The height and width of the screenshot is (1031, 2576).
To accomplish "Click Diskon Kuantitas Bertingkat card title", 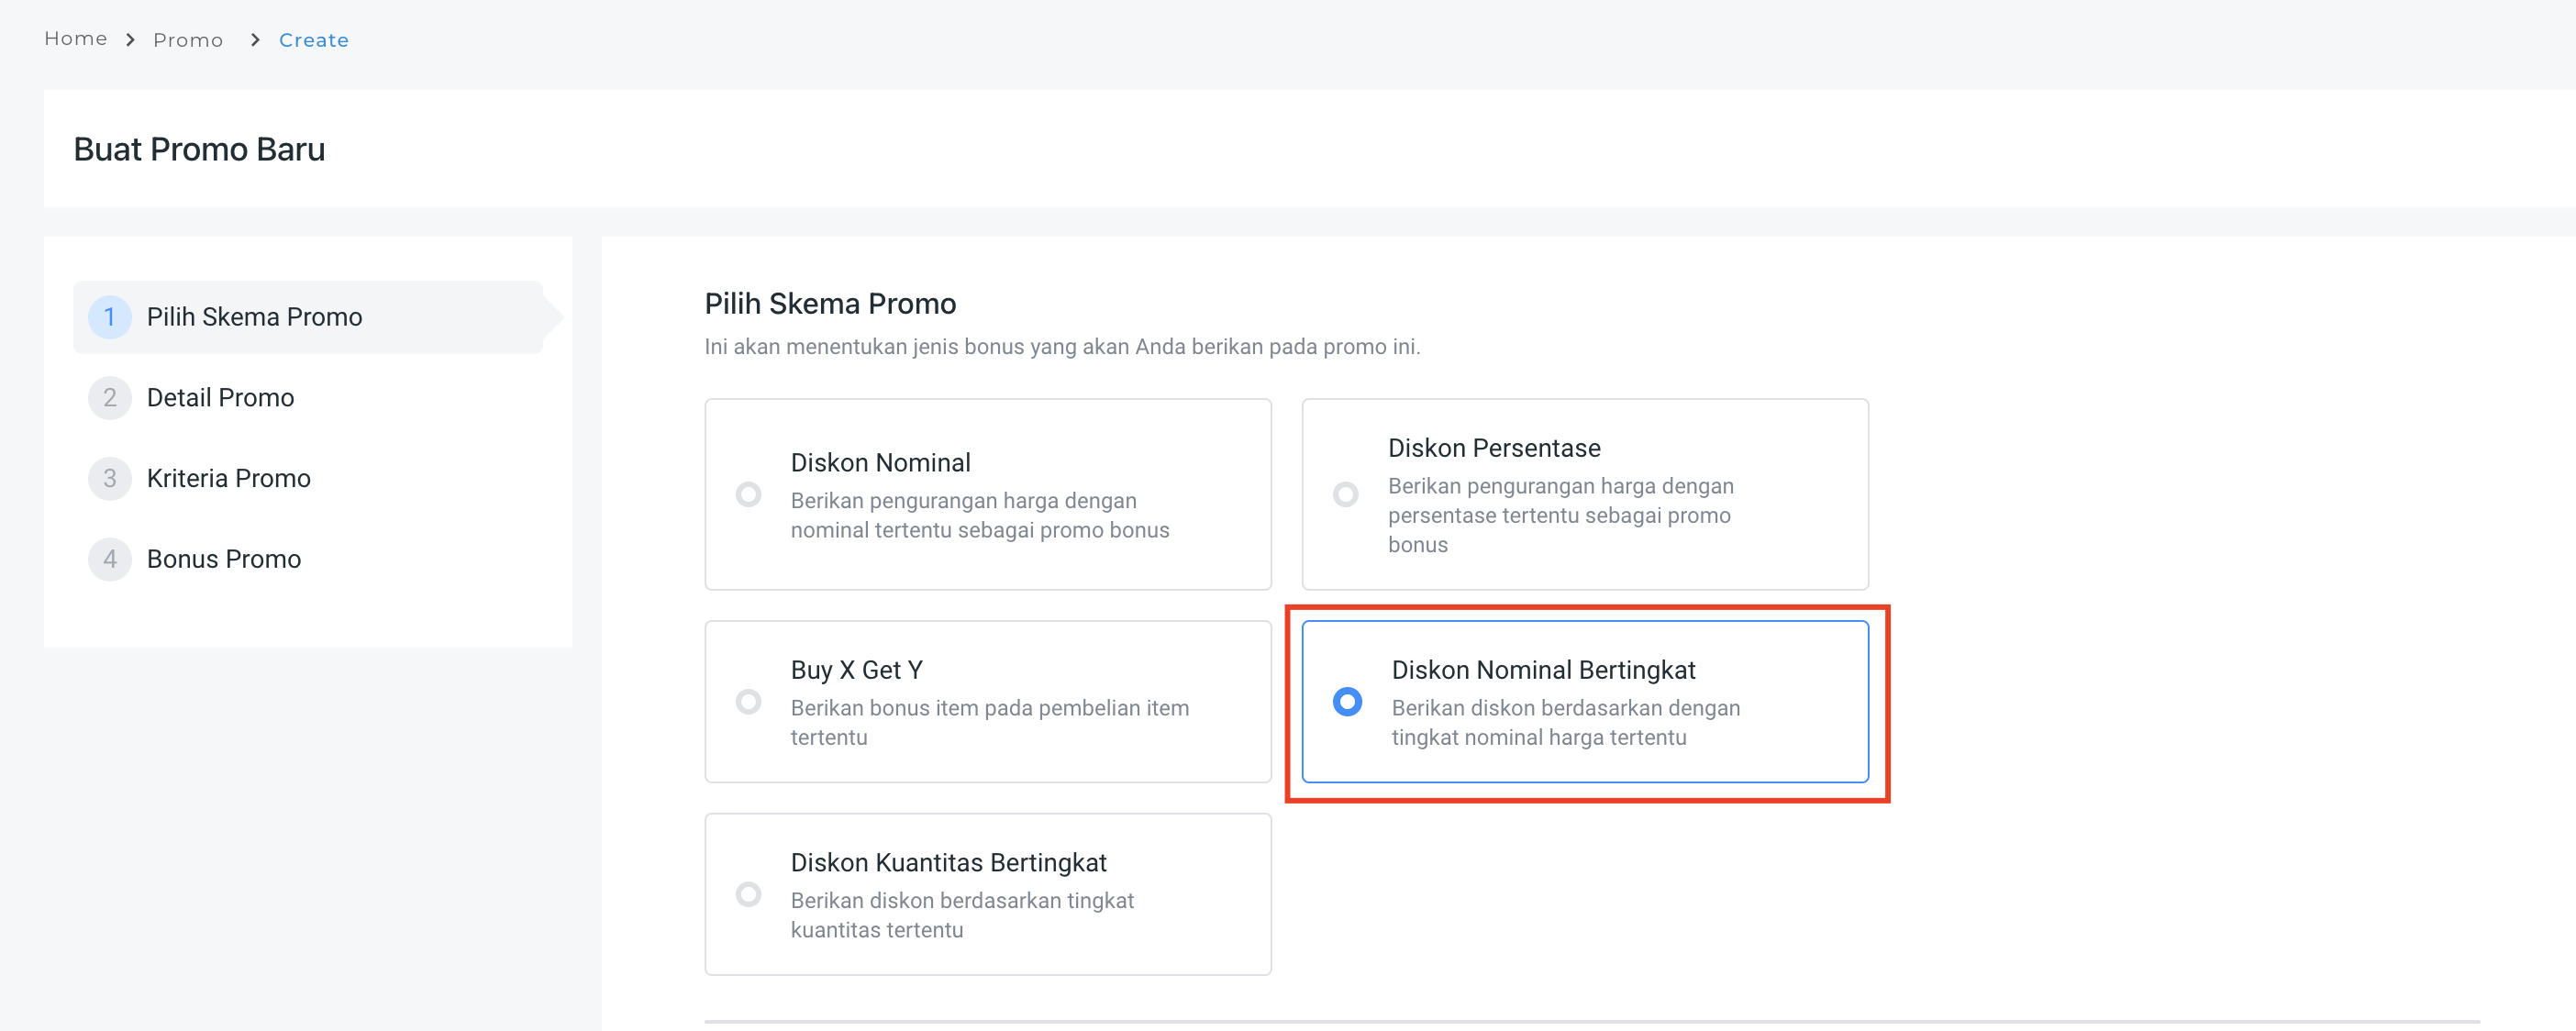I will tap(948, 862).
